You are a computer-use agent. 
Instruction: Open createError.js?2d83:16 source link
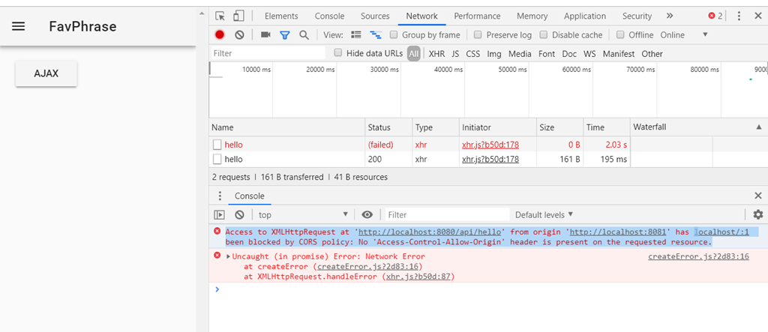[x=698, y=256]
